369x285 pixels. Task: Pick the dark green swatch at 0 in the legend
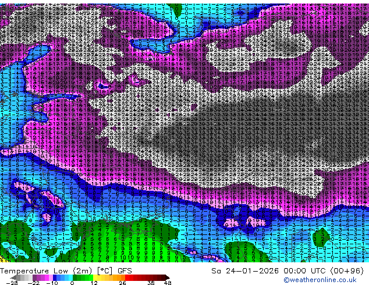(x=75, y=277)
